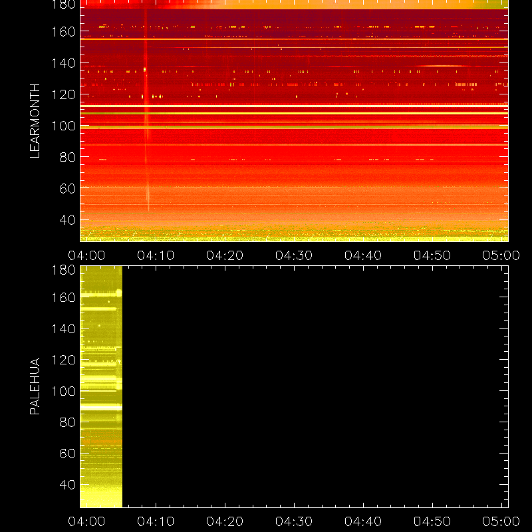Click 04:10 time label under Learmonth plot

coord(156,255)
